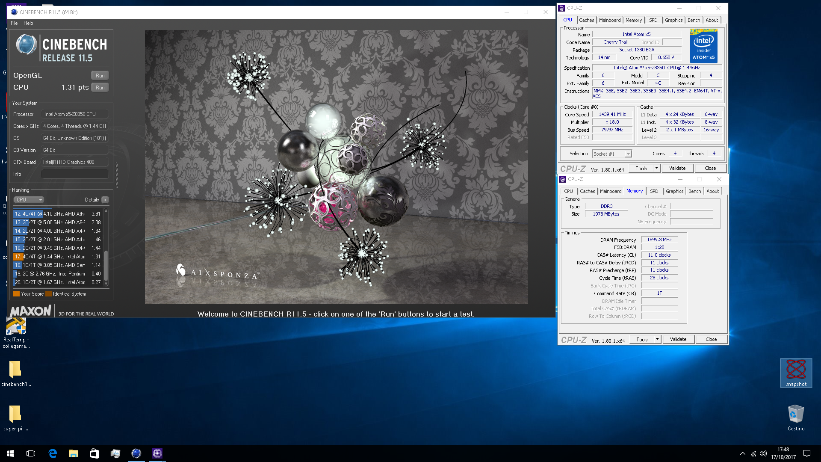Screen dimensions: 821x462
Task: Click the Your Score orange swatch
Action: tap(16, 294)
